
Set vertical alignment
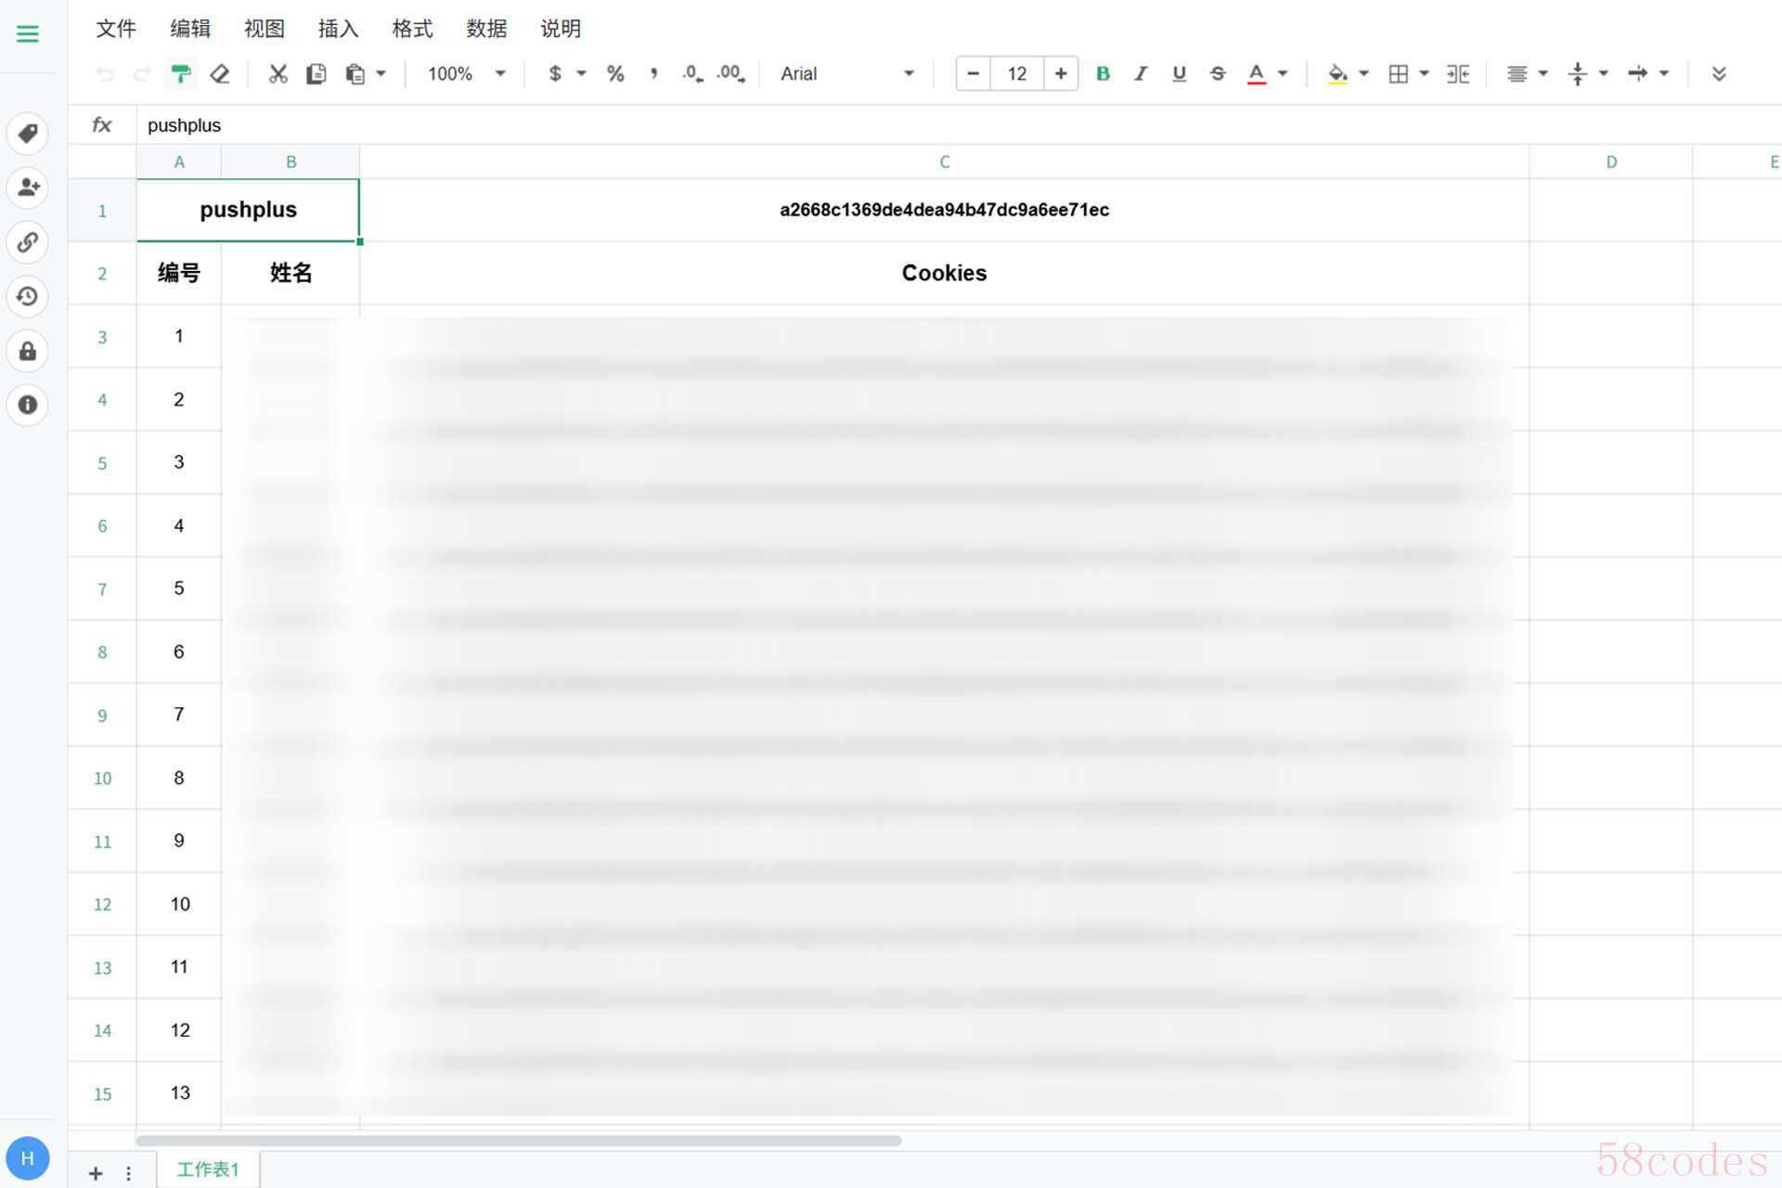coord(1578,73)
